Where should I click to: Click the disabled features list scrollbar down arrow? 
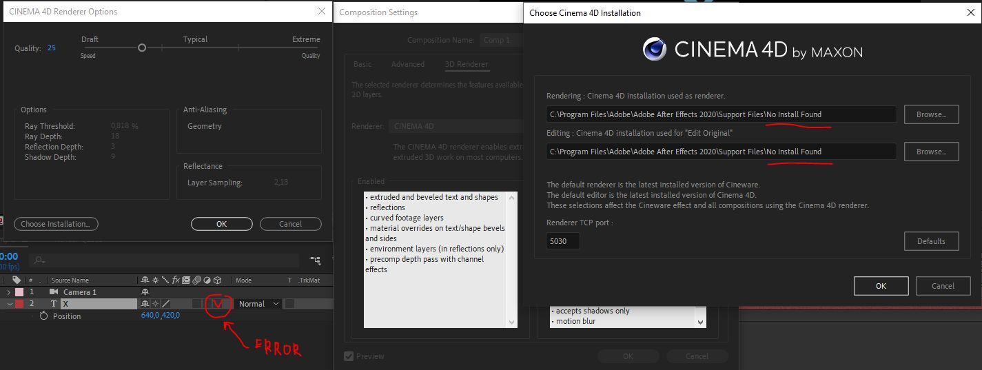pos(701,322)
